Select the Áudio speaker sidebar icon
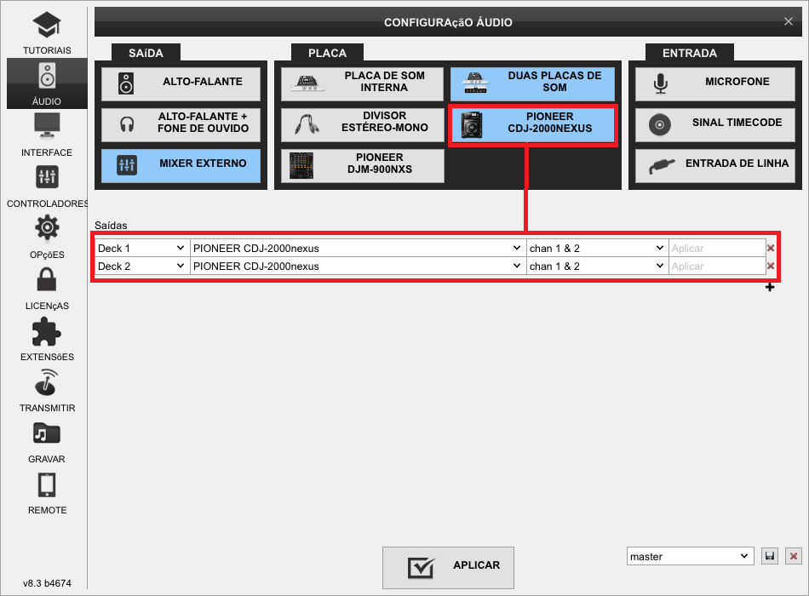This screenshot has height=596, width=809. click(x=47, y=77)
